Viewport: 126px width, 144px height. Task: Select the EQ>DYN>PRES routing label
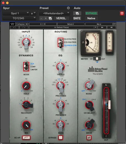pos(70,39)
